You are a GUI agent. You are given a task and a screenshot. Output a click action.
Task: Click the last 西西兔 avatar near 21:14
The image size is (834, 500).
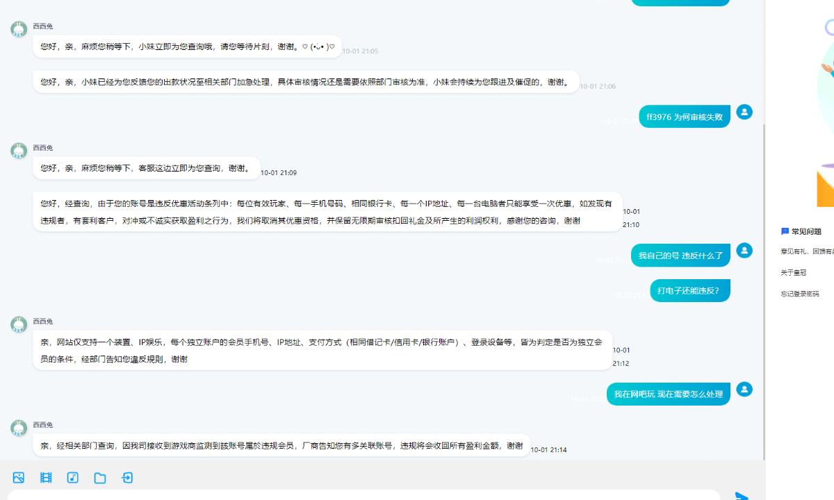(x=18, y=427)
